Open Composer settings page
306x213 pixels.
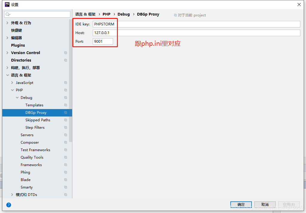[30, 142]
